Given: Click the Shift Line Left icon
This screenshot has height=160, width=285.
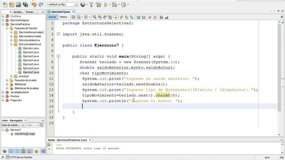Looking at the screenshot, I should pyautogui.click(x=138, y=17).
